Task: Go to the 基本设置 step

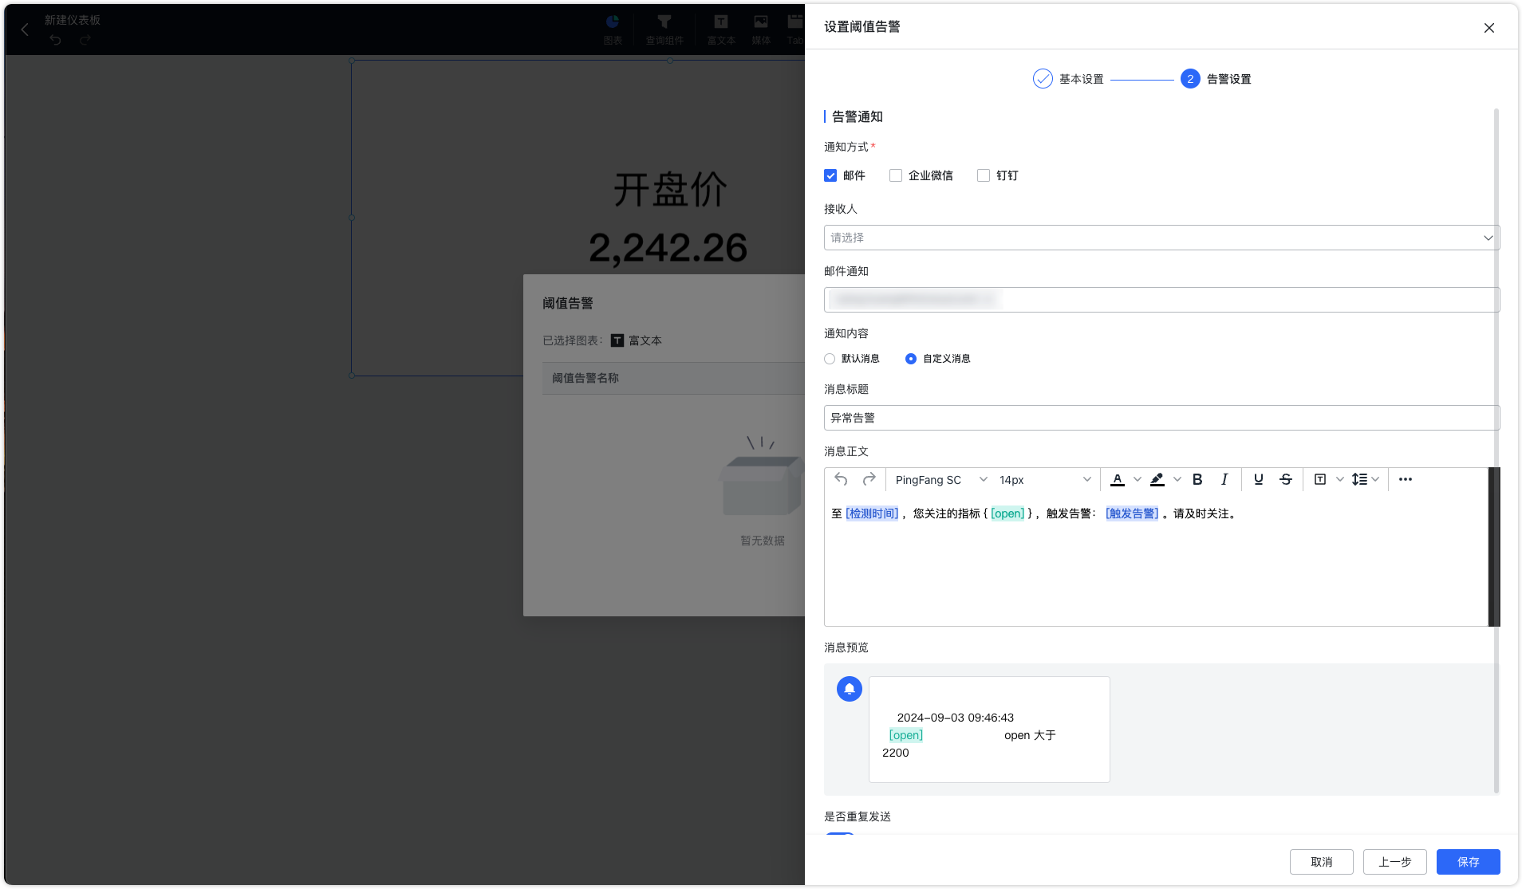Action: (x=1068, y=79)
